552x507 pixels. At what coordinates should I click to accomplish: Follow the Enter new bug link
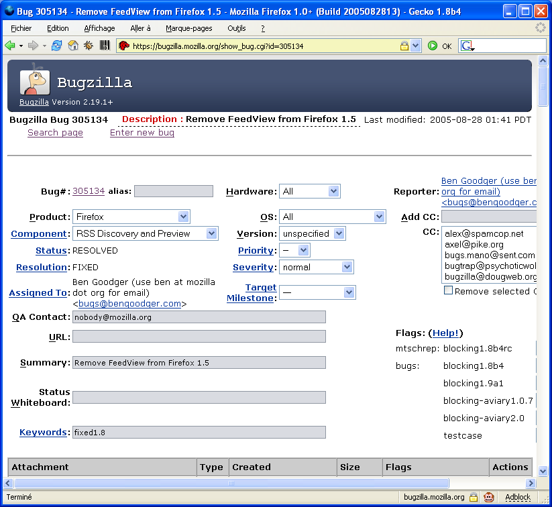(142, 132)
